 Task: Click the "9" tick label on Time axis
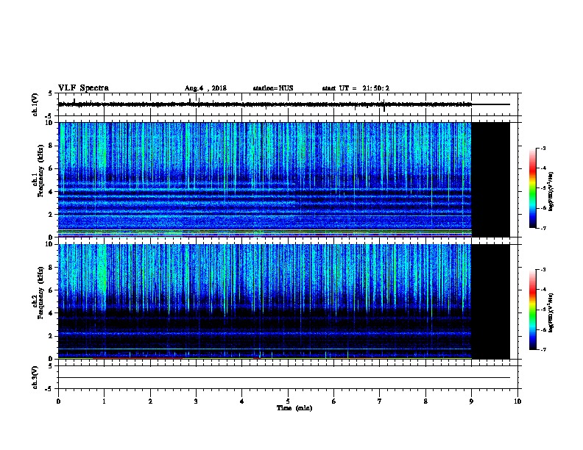point(471,401)
